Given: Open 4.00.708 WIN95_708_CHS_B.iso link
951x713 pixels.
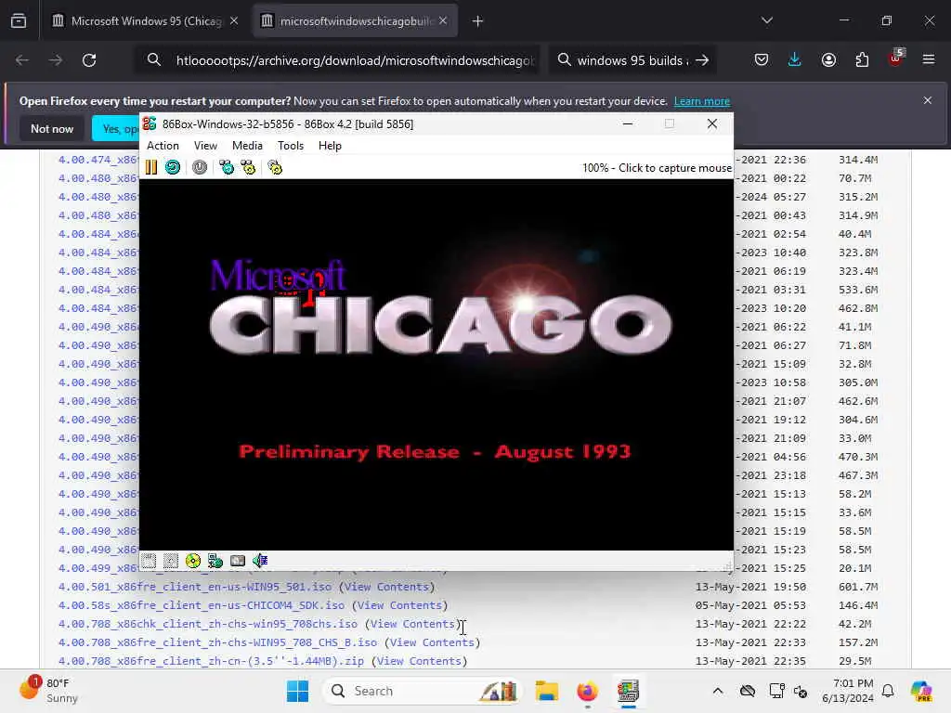Looking at the screenshot, I should (x=217, y=642).
